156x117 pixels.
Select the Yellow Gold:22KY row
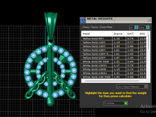[x=114, y=58]
